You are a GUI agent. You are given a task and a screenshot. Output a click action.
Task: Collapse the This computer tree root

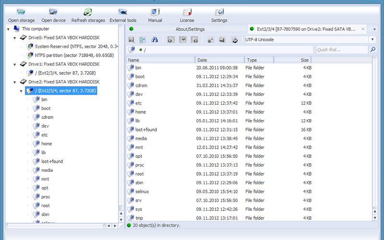coord(9,29)
